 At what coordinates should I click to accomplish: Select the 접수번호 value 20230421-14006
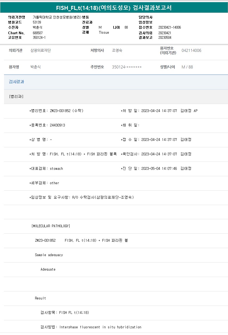click(169, 27)
